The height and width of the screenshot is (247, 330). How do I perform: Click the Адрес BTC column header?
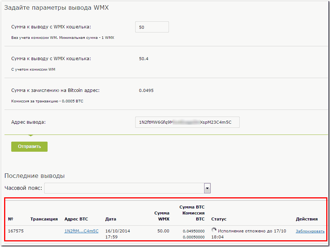pos(76,219)
